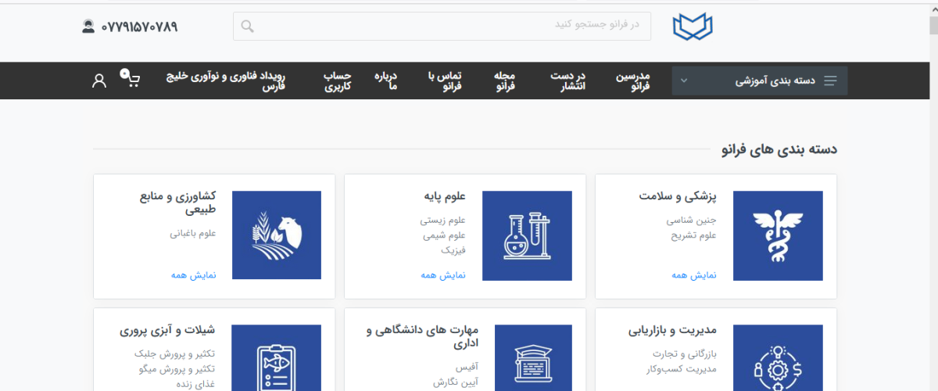Click the chevron on category dropdown
Screen dimensions: 938x391
click(x=684, y=81)
